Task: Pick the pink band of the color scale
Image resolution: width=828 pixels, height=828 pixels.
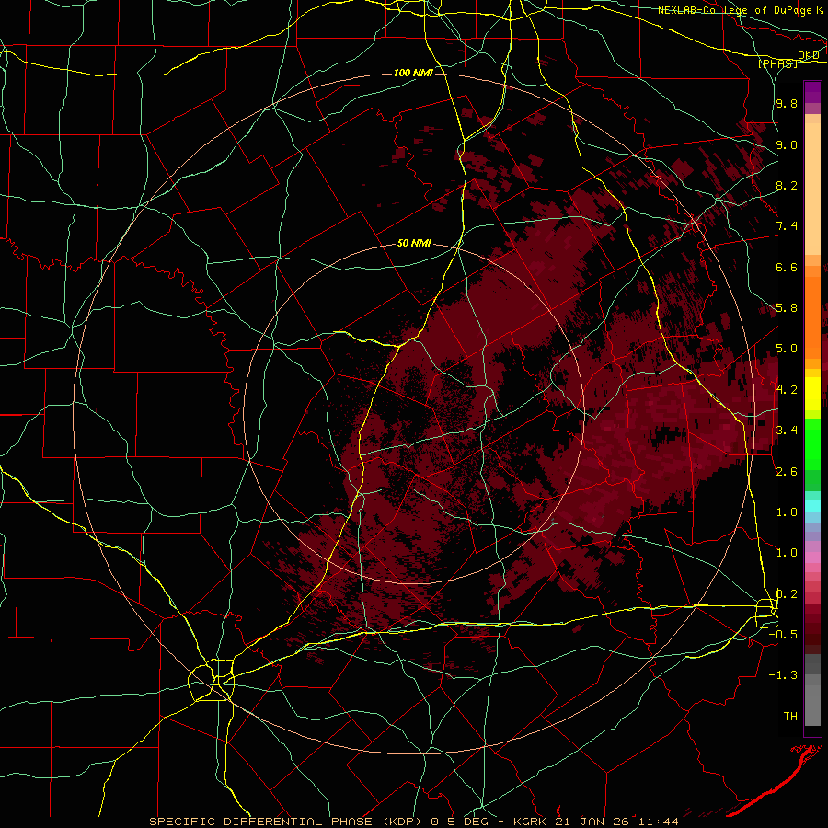Action: tap(812, 558)
